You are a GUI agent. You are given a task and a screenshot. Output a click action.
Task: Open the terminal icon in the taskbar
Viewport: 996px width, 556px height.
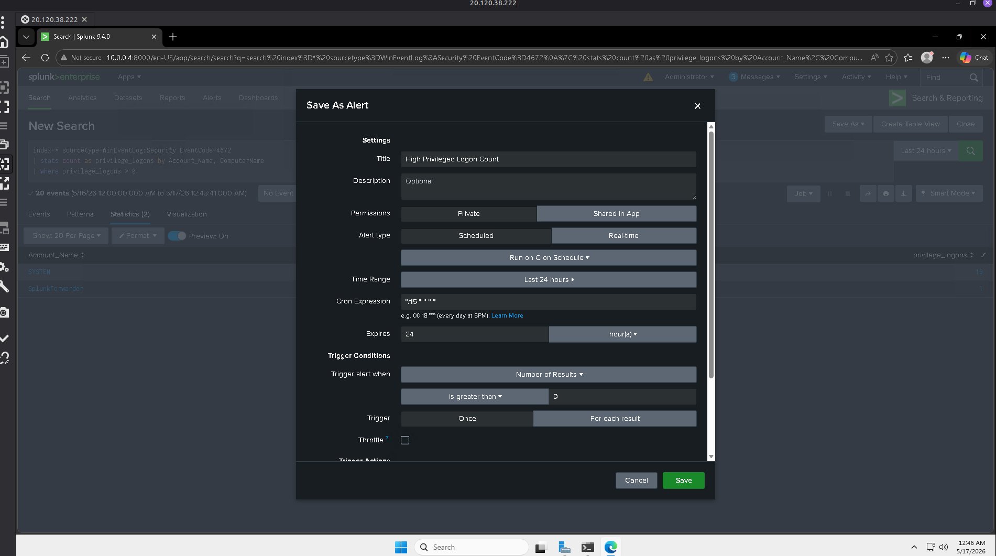pos(587,547)
